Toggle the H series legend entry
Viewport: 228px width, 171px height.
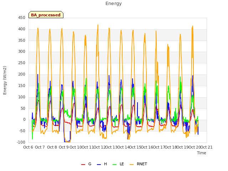pos(102,164)
